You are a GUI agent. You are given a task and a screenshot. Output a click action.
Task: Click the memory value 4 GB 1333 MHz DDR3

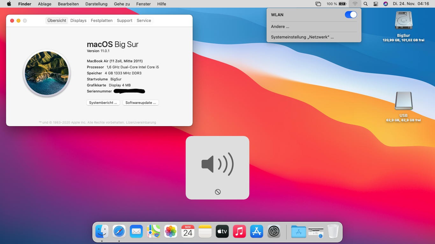[x=123, y=73]
